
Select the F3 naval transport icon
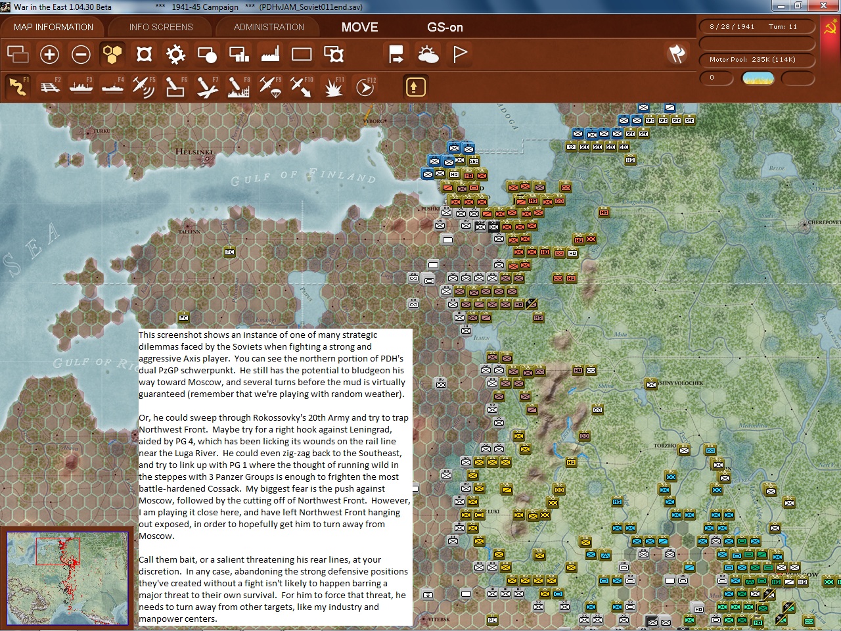(x=81, y=87)
